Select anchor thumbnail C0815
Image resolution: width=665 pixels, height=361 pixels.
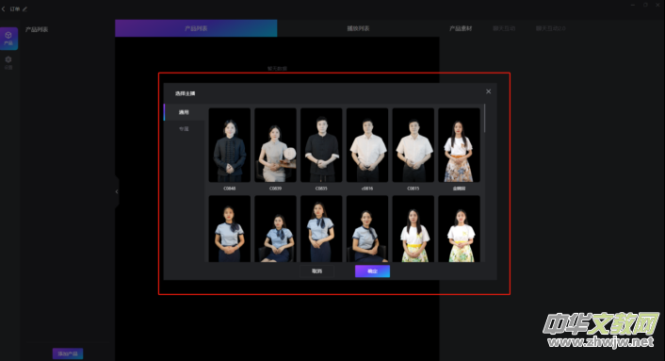(414, 145)
